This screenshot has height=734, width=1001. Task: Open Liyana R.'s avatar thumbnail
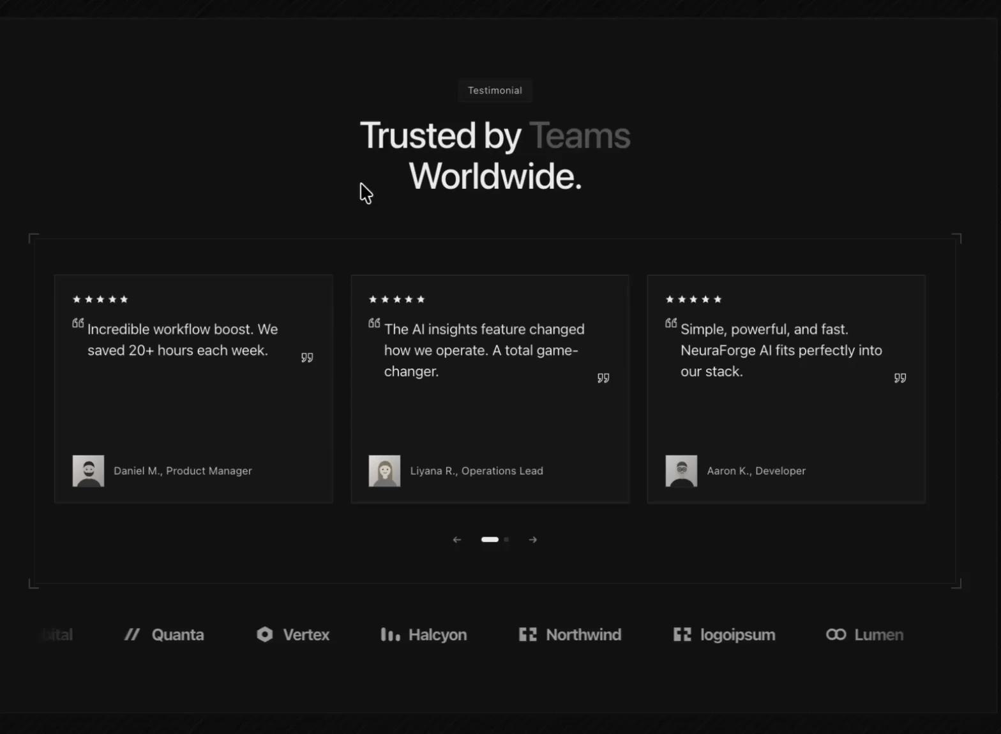384,471
